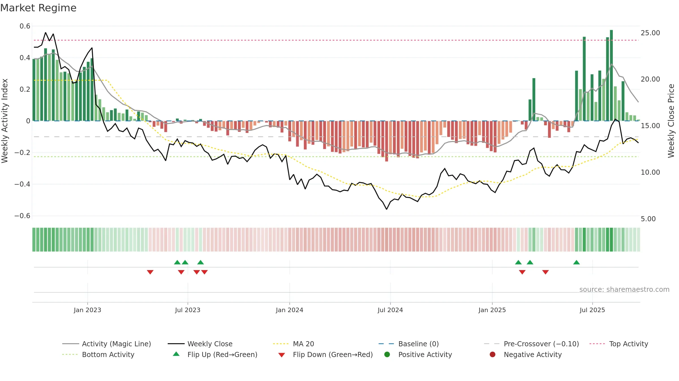Toggle Flip Up (Red→Green) legend entry
Image resolution: width=679 pixels, height=381 pixels.
pos(215,354)
